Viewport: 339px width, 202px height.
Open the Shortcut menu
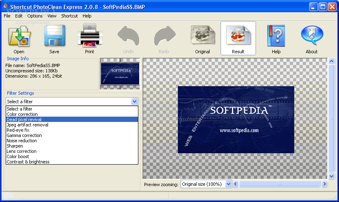coord(70,16)
